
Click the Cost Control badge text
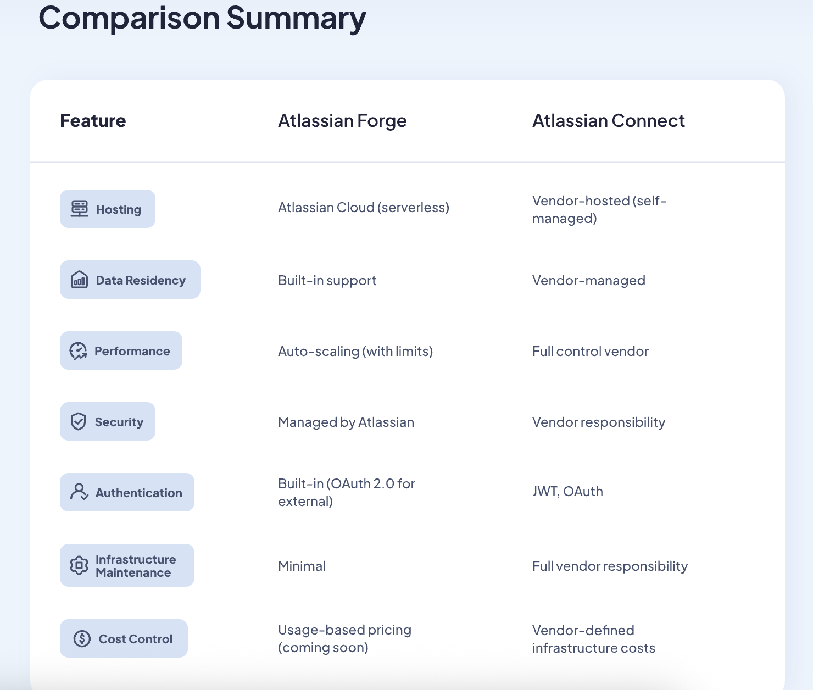pyautogui.click(x=136, y=639)
